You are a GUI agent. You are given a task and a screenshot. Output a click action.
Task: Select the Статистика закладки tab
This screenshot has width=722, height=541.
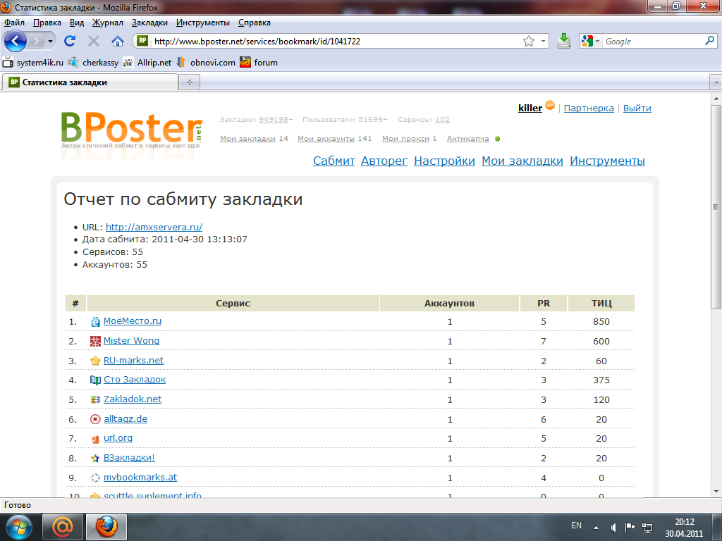click(x=90, y=82)
